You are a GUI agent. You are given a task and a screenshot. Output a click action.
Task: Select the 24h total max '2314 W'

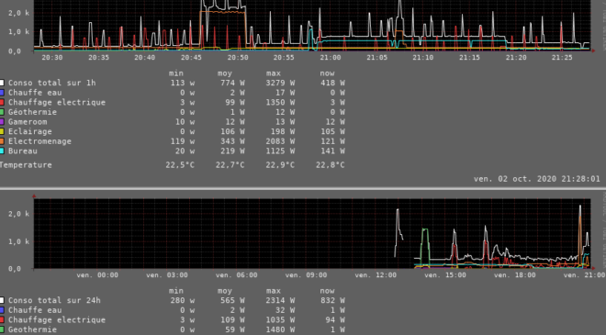click(280, 300)
